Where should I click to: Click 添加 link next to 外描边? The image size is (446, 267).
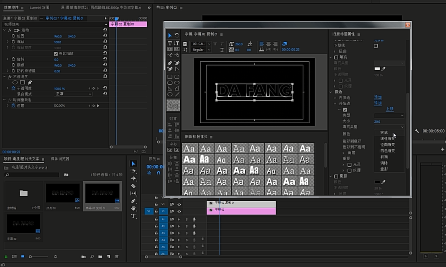(x=378, y=103)
